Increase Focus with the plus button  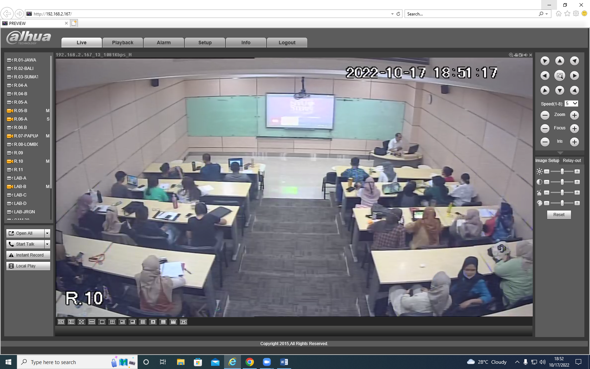[574, 128]
